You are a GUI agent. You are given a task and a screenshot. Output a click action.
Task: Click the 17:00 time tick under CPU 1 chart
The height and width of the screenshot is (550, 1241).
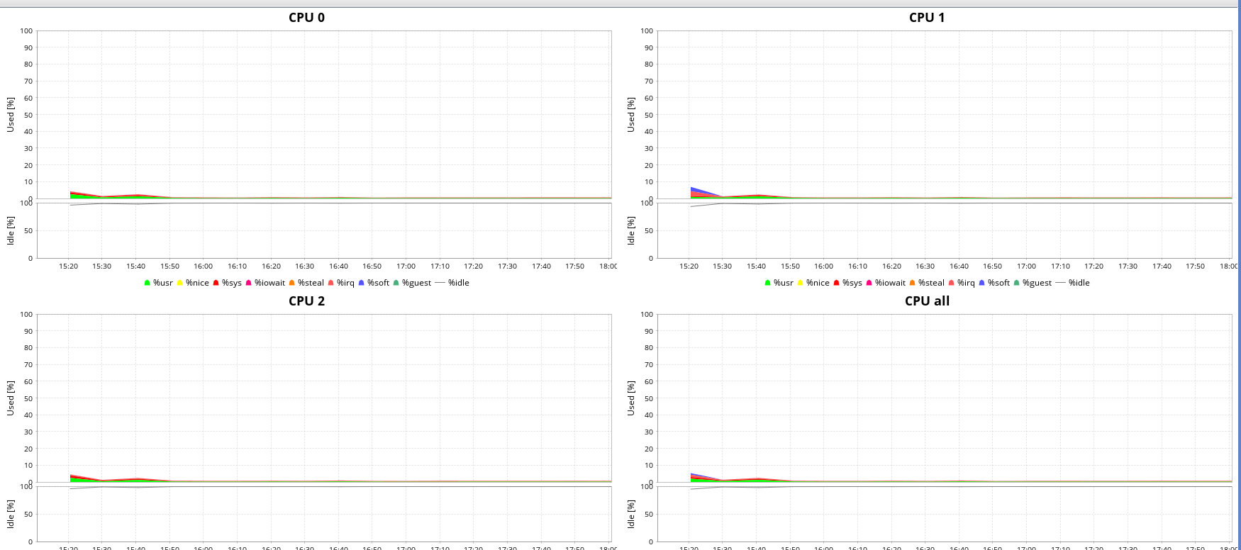pos(1026,266)
